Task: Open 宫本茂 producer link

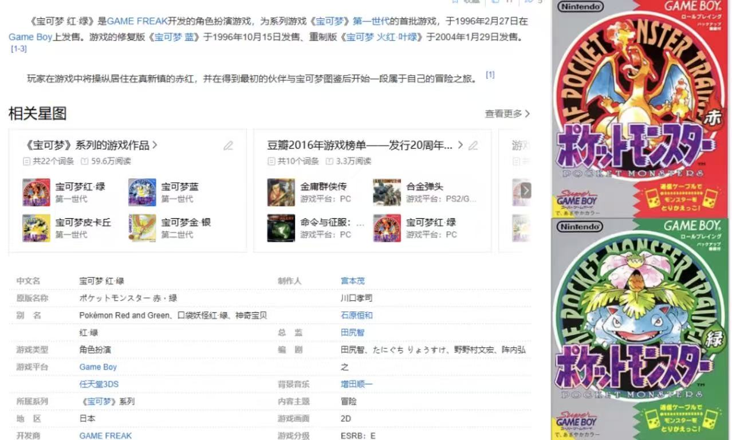Action: [x=352, y=281]
